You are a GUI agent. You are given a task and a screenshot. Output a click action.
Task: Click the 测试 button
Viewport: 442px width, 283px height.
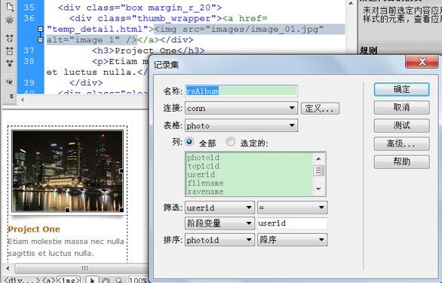pos(402,125)
